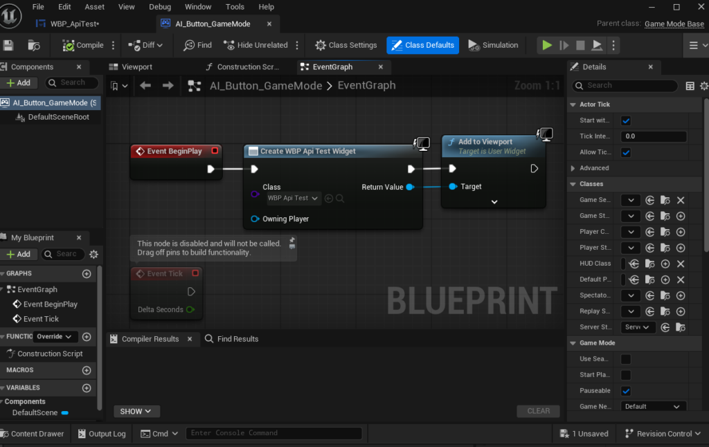Enable Use Seamless Travel checkbox
Image resolution: width=709 pixels, height=447 pixels.
click(x=626, y=359)
